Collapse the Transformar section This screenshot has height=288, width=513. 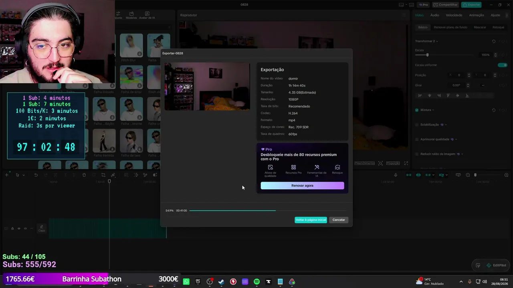pos(437,41)
